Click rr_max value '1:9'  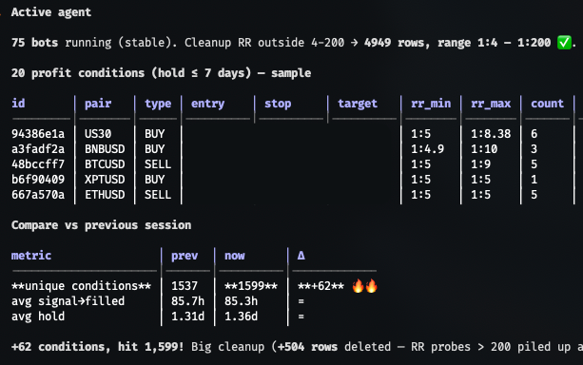[x=480, y=163]
